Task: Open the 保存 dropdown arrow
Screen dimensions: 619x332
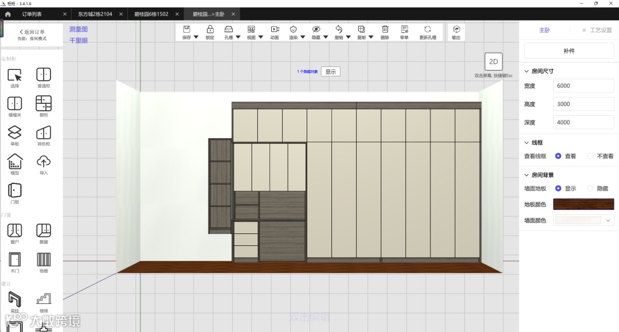Action: click(196, 38)
